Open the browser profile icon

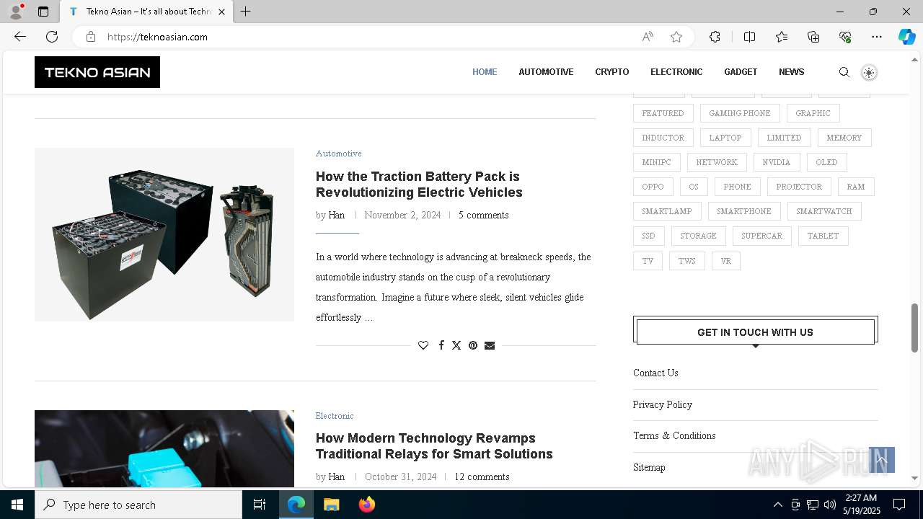tap(16, 12)
